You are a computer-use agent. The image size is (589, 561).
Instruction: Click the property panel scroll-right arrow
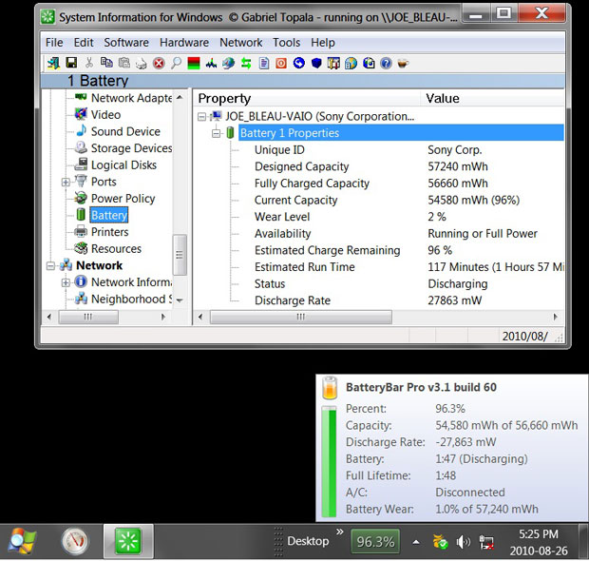(555, 317)
